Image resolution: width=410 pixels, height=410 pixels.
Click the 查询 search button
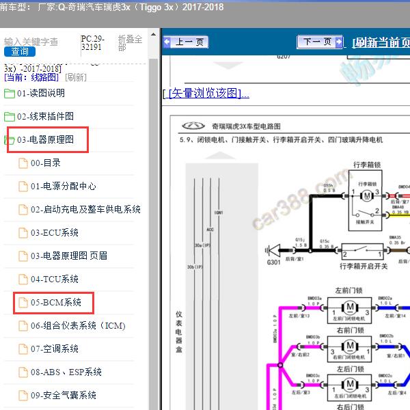tap(20, 51)
